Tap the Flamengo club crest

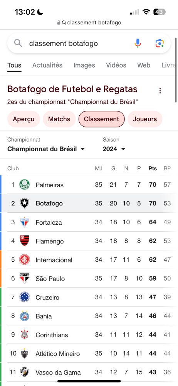click(x=25, y=241)
